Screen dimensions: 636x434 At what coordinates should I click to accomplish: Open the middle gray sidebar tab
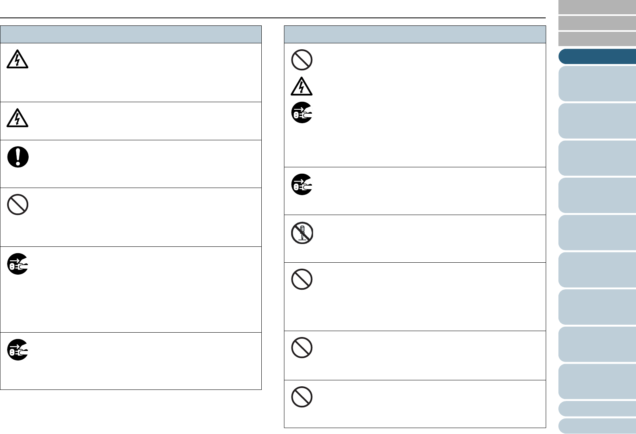pyautogui.click(x=597, y=23)
